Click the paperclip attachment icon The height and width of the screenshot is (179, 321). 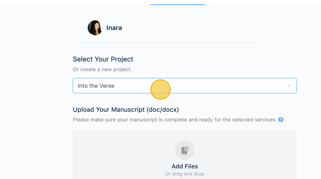coord(185,150)
